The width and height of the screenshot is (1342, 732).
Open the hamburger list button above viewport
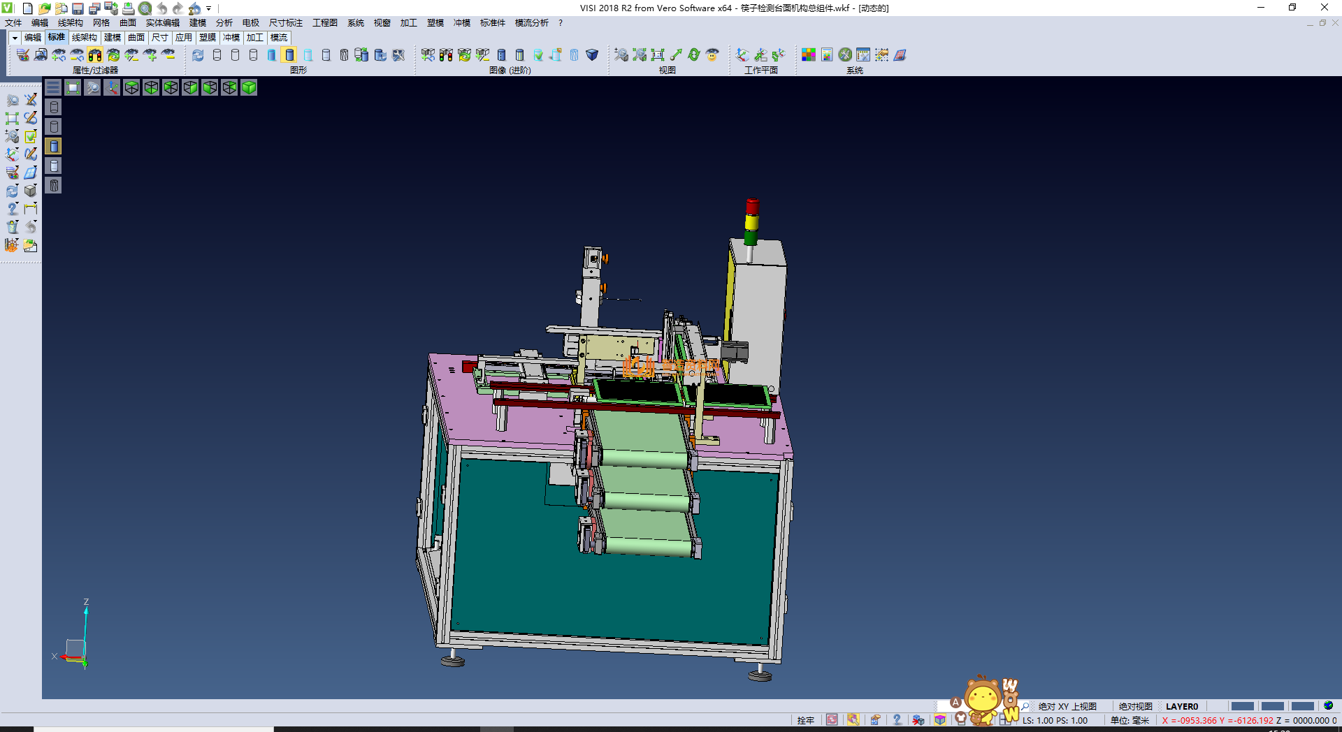click(53, 87)
